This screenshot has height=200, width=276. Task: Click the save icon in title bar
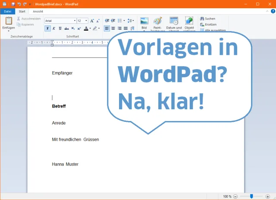(x=14, y=3)
